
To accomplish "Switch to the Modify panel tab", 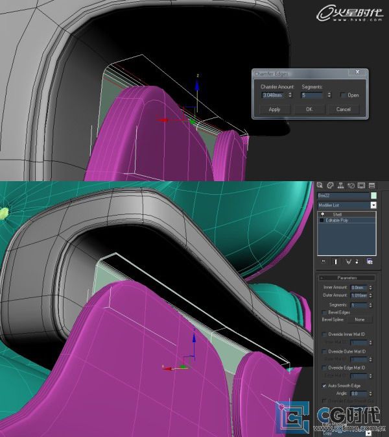I will (x=330, y=185).
